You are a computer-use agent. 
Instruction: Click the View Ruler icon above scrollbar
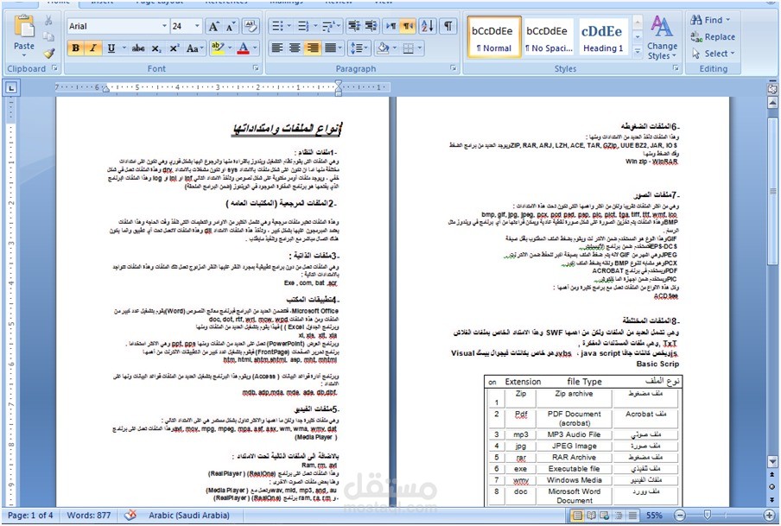pos(772,89)
